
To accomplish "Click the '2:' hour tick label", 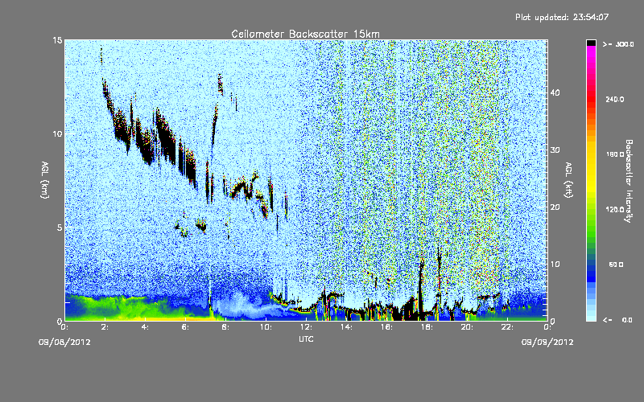I will click(x=105, y=327).
